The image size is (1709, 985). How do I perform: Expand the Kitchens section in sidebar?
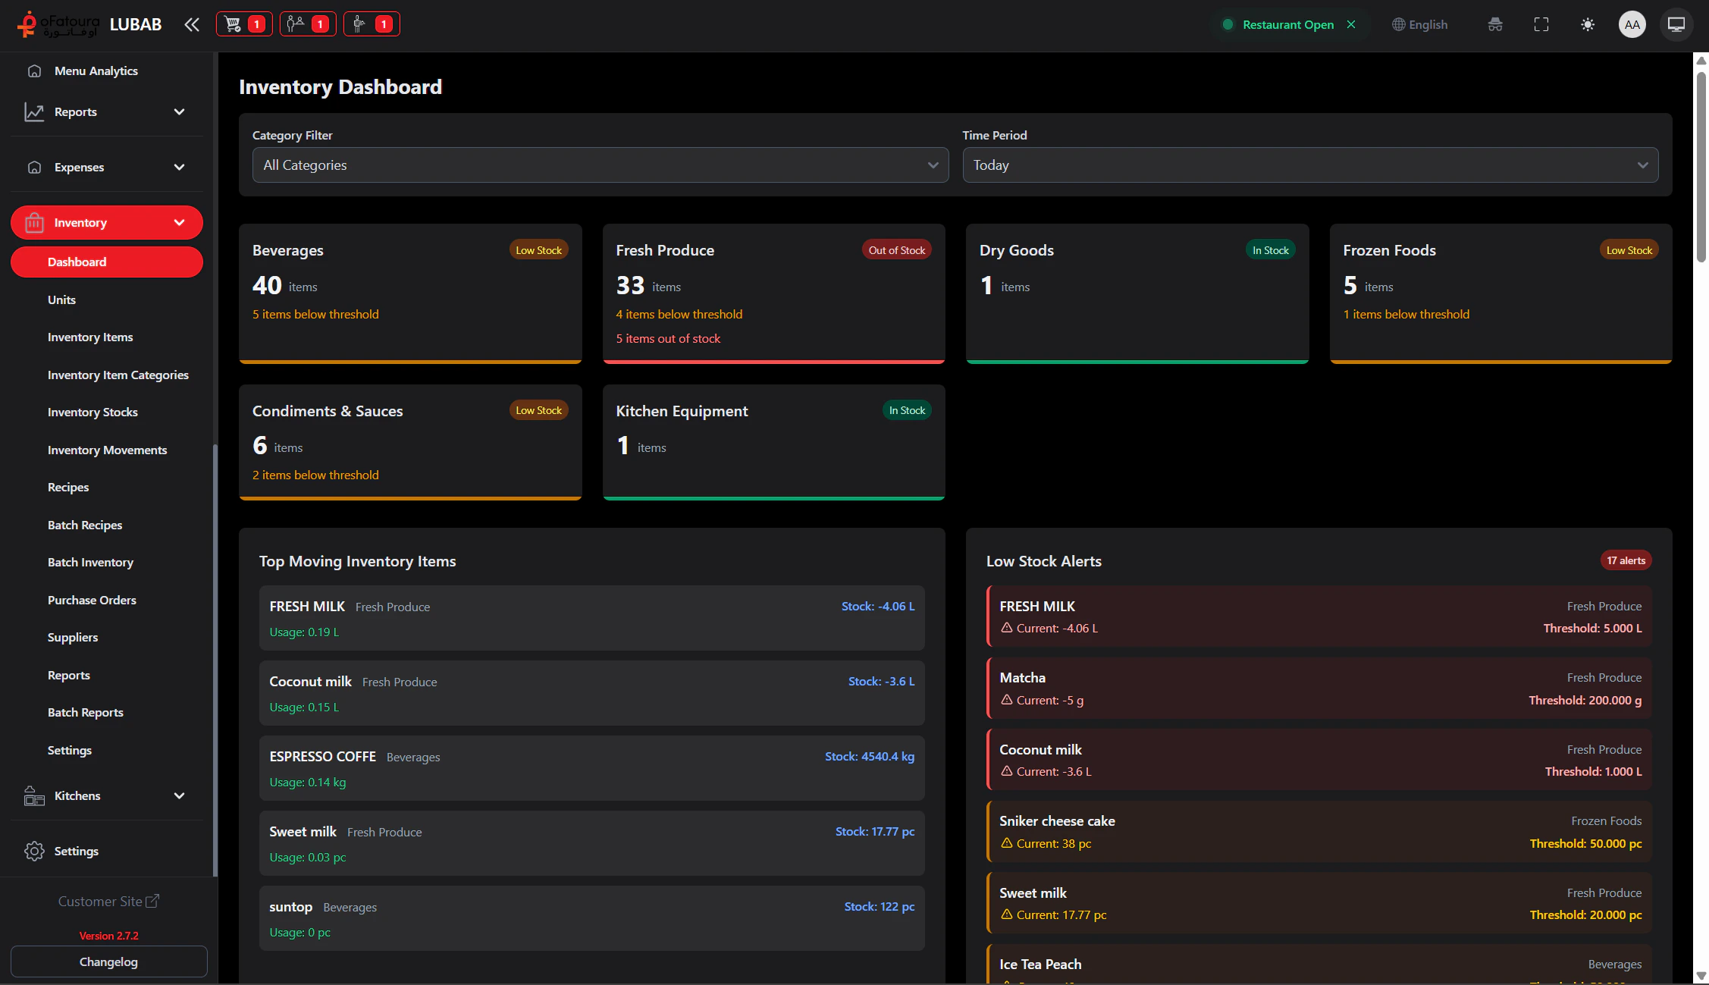point(106,795)
